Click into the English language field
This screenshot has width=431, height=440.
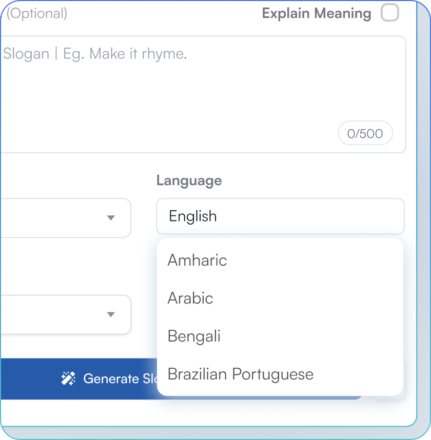point(280,216)
